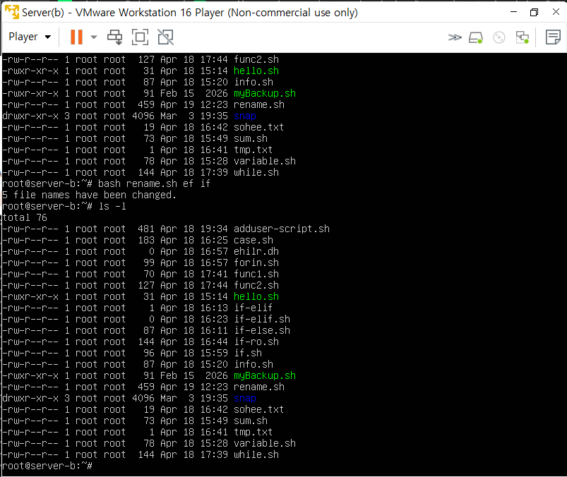This screenshot has height=477, width=567.
Task: Click file name forin.sh
Action: 256,262
